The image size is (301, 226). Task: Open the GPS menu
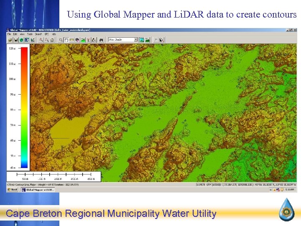47,34
